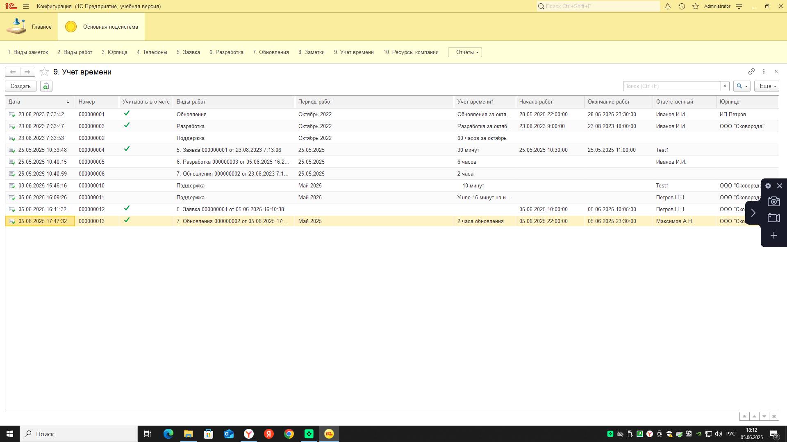Add form to favorites via the star icon
The height and width of the screenshot is (442, 787).
45,72
